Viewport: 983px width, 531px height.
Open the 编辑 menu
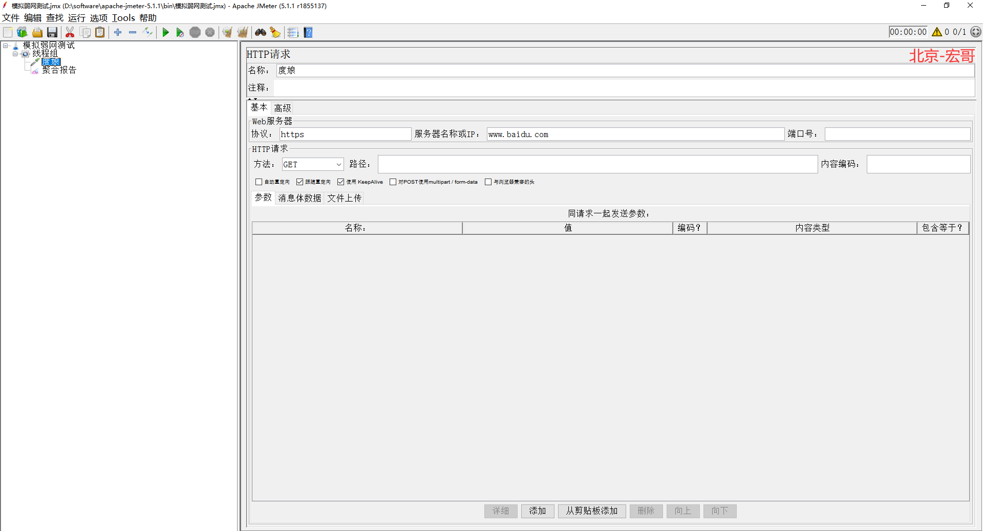[33, 18]
